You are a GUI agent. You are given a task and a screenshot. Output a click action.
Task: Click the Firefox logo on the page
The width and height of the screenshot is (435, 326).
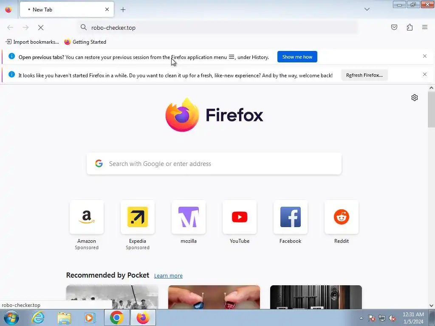click(214, 115)
